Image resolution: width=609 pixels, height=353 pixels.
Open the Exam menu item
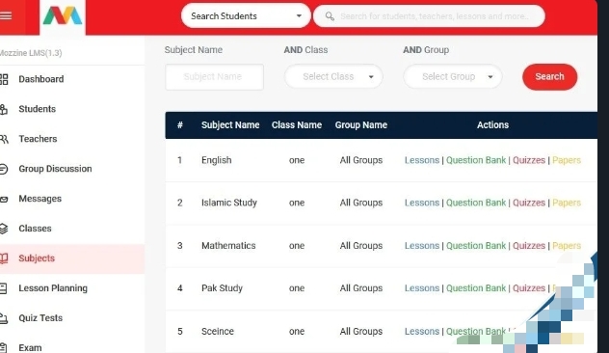pyautogui.click(x=30, y=347)
